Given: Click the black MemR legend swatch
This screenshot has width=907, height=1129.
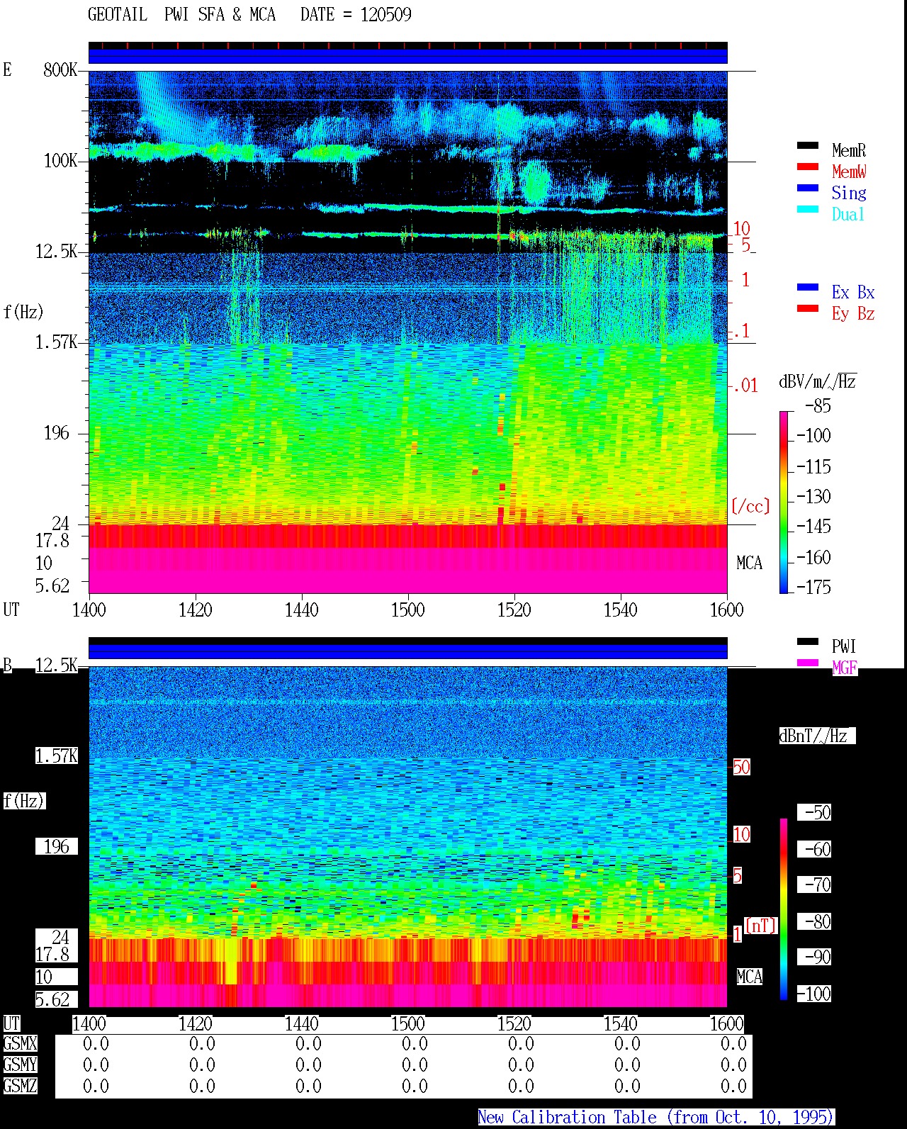Looking at the screenshot, I should [808, 146].
